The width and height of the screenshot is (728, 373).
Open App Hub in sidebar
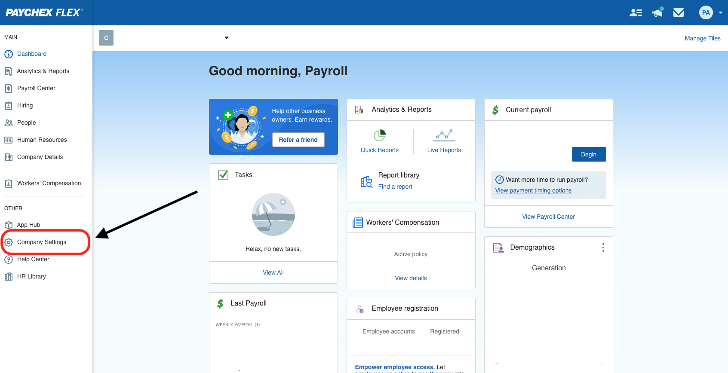pyautogui.click(x=28, y=225)
